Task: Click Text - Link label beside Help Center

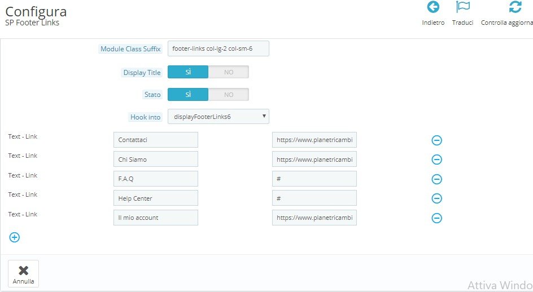Action: pyautogui.click(x=23, y=194)
